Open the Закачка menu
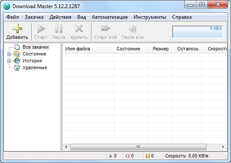Viewport: 231px width, 163px height. (x=34, y=17)
